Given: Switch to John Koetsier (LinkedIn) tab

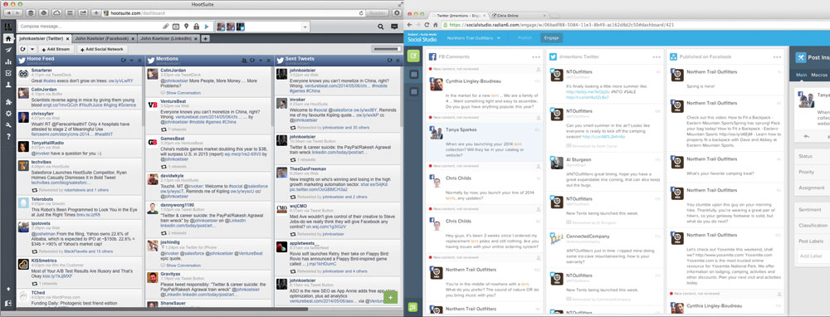Looking at the screenshot, I should coord(168,39).
